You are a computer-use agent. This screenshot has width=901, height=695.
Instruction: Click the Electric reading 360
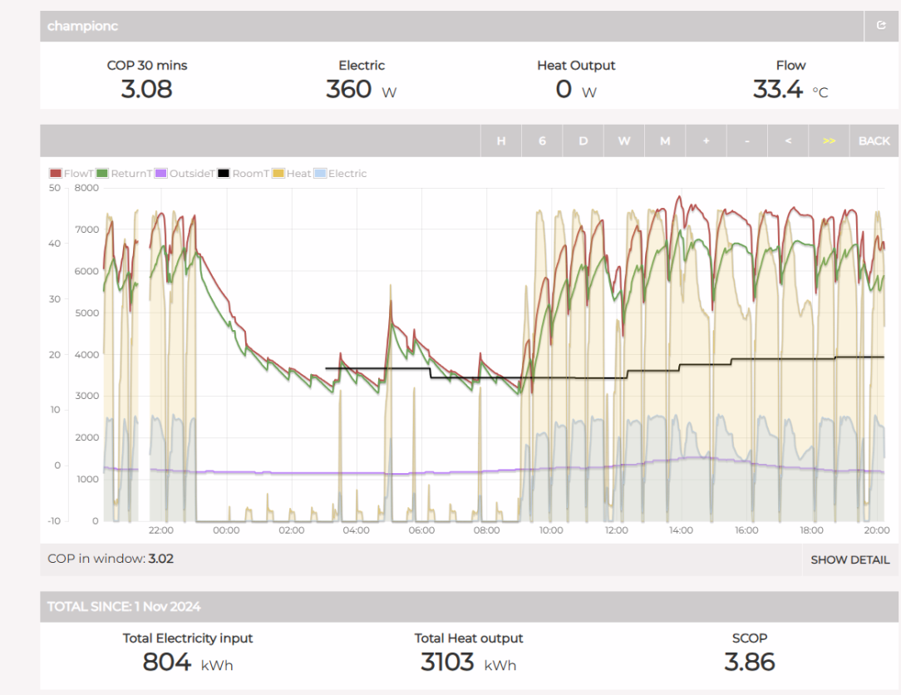[x=349, y=89]
